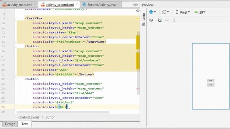Close the SecondActivity.java tab

pyautogui.click(x=119, y=5)
